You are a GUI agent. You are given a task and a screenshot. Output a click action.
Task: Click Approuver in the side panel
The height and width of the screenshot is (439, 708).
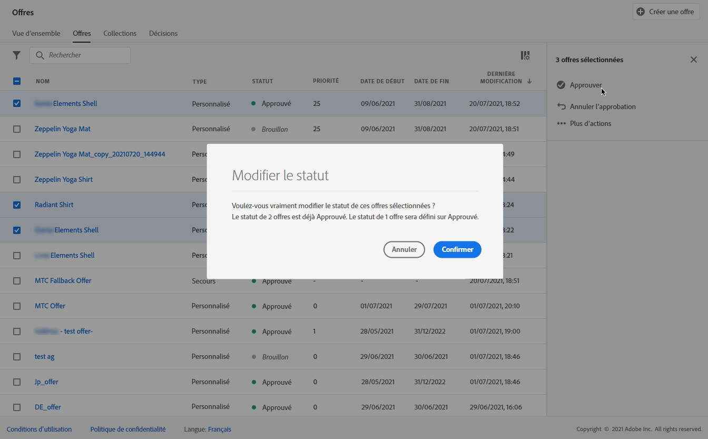(x=586, y=85)
